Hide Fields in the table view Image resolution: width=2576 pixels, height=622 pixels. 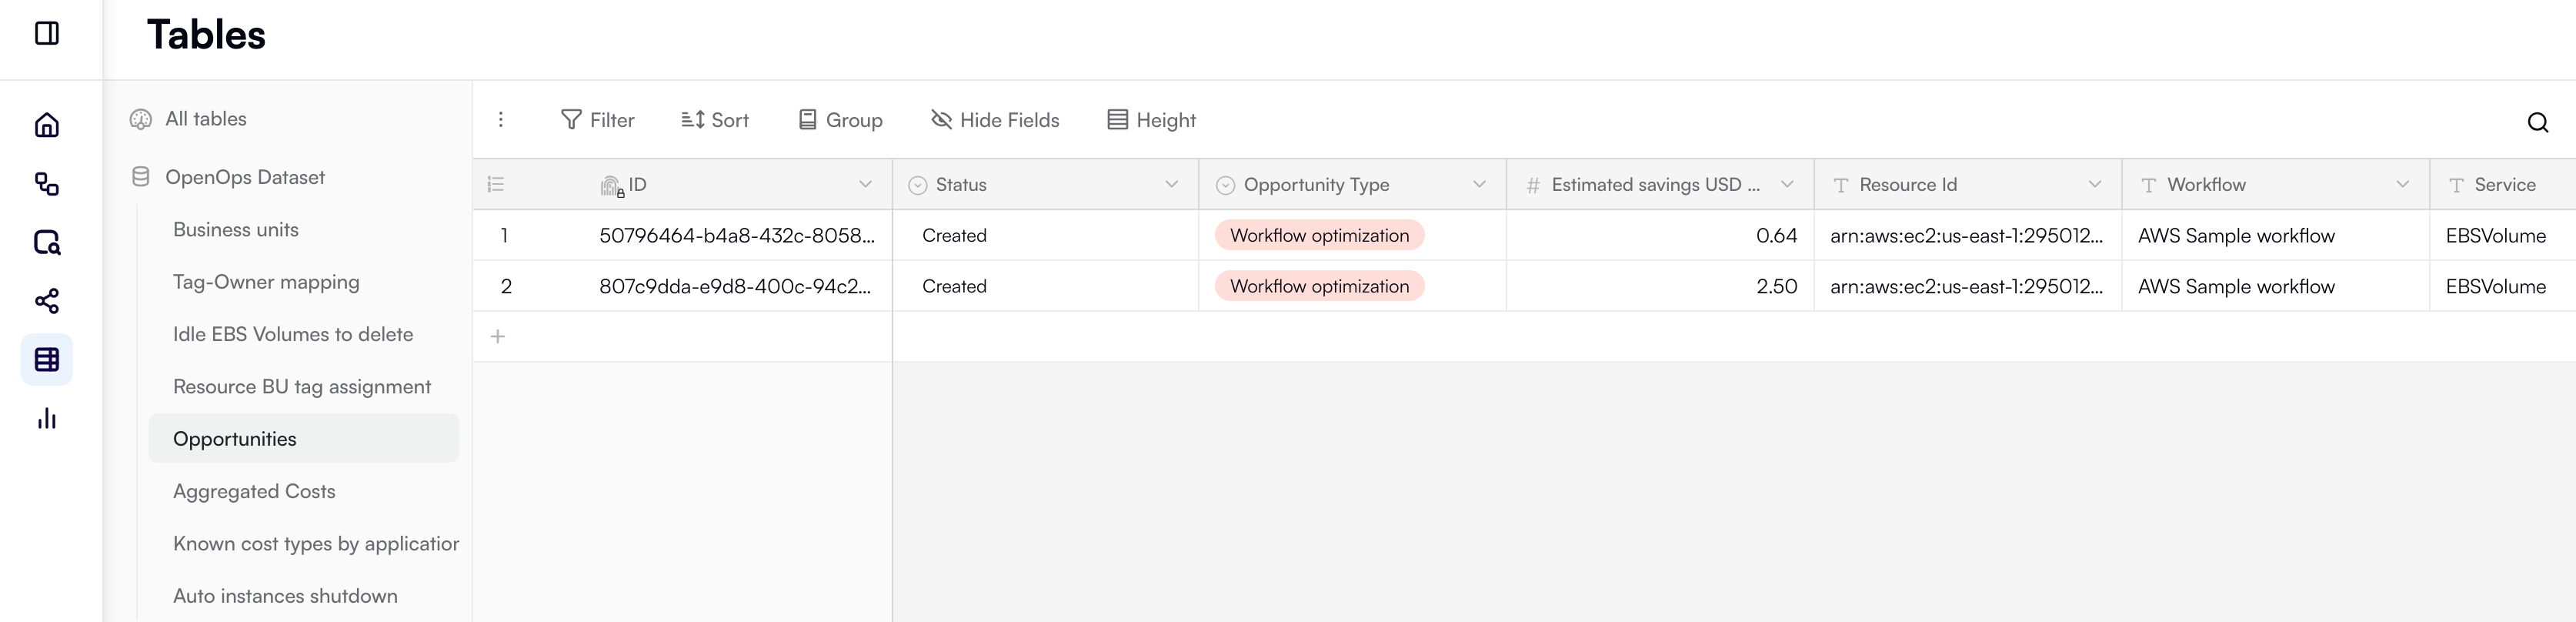[995, 120]
